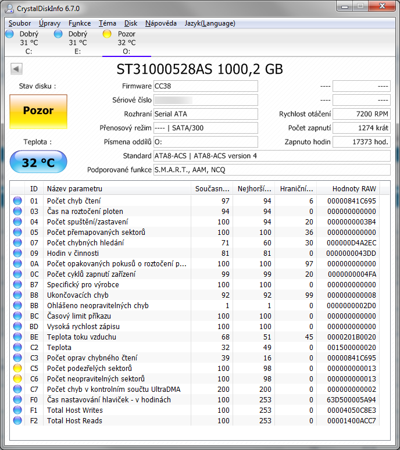The height and width of the screenshot is (450, 400).
Task: Click the Standard field ATA8-ACS
Action: [272, 156]
